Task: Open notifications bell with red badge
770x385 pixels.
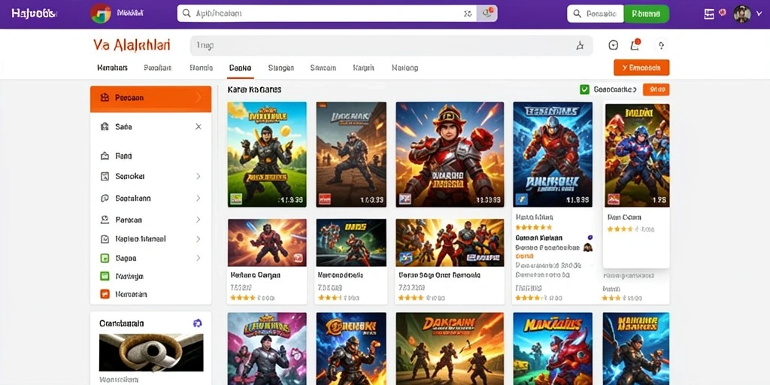Action: [635, 45]
